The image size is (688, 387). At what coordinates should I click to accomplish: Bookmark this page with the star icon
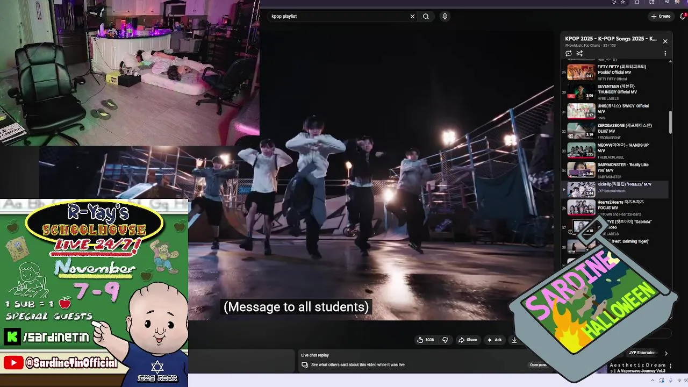coord(623,2)
